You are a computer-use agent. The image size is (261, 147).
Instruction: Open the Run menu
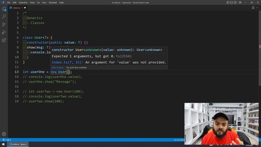[x=44, y=2]
